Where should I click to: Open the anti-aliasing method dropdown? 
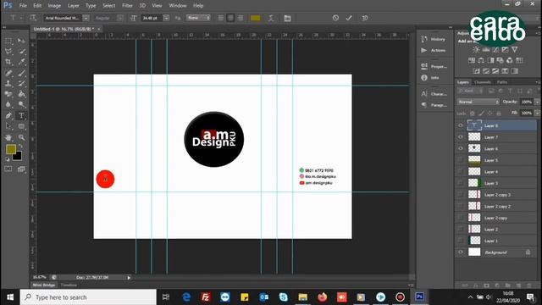[198, 18]
